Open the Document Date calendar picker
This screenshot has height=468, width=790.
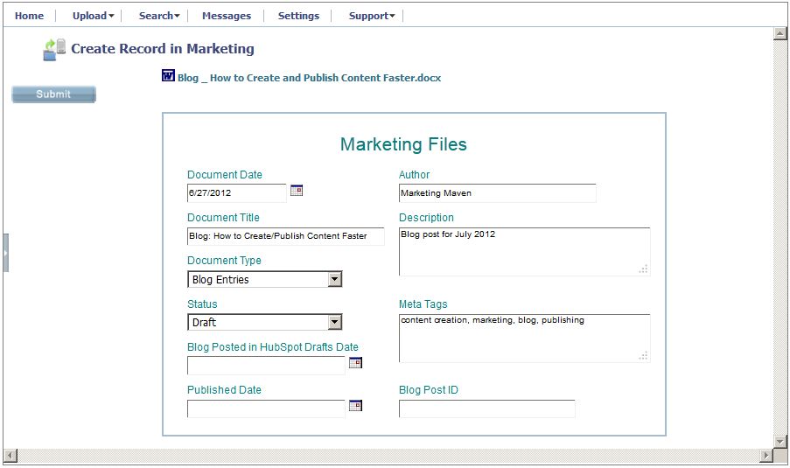(297, 191)
